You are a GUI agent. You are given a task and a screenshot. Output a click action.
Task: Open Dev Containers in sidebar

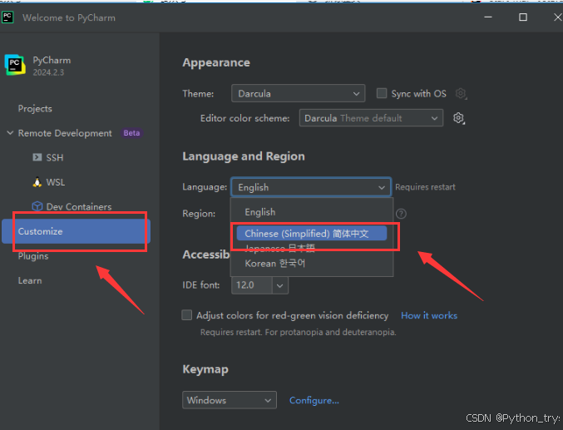(72, 206)
